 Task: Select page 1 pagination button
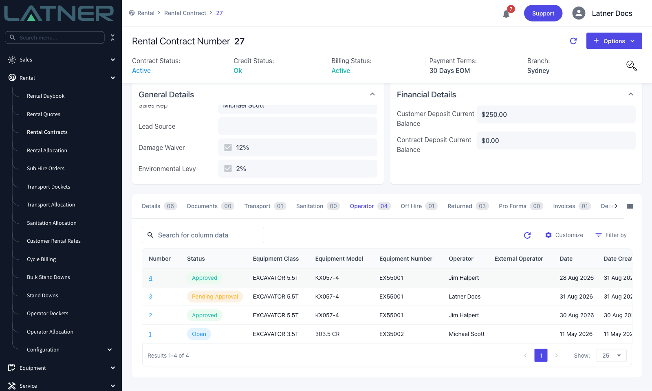point(541,356)
